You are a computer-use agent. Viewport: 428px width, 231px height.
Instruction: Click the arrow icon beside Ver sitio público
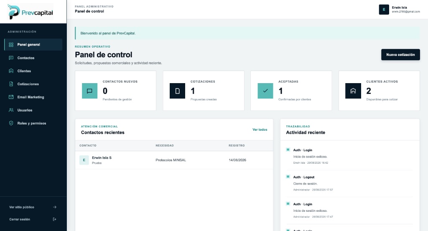55,207
